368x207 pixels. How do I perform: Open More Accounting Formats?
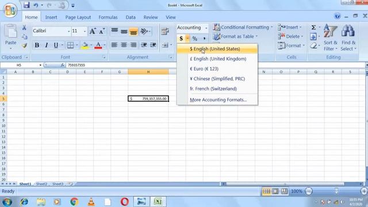click(217, 99)
